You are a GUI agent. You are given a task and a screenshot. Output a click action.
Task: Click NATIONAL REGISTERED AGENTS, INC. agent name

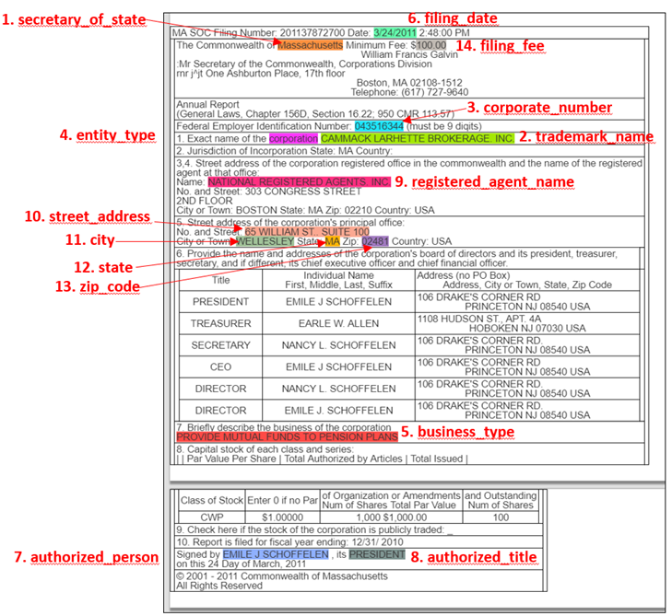[300, 182]
